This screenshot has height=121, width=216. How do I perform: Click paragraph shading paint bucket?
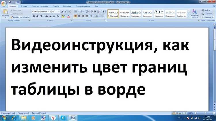pyautogui.click(x=96, y=16)
